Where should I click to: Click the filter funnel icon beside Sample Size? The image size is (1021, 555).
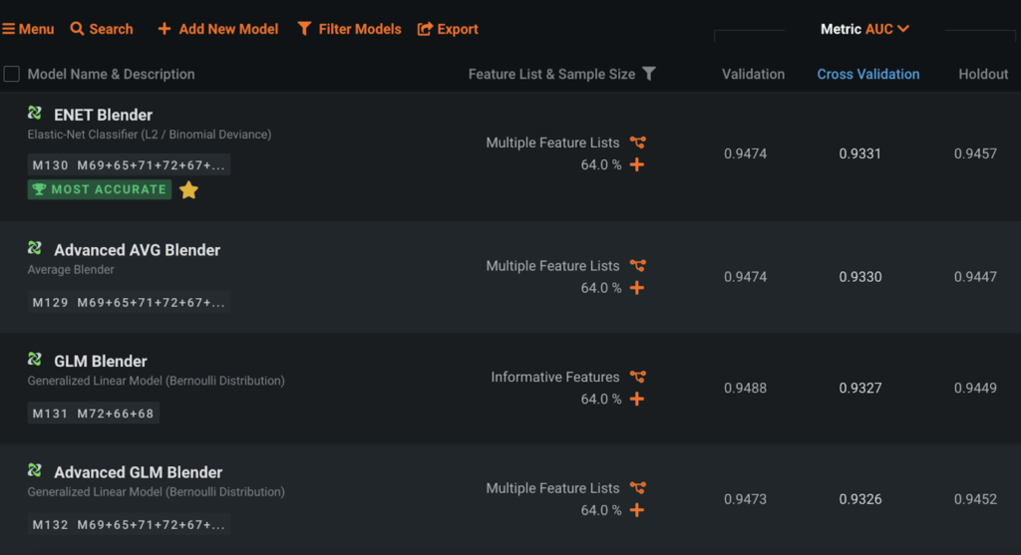pyautogui.click(x=649, y=74)
